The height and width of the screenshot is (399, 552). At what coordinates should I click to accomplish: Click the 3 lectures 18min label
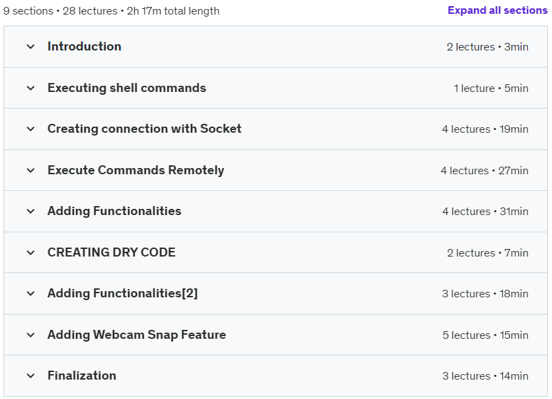[x=485, y=294]
